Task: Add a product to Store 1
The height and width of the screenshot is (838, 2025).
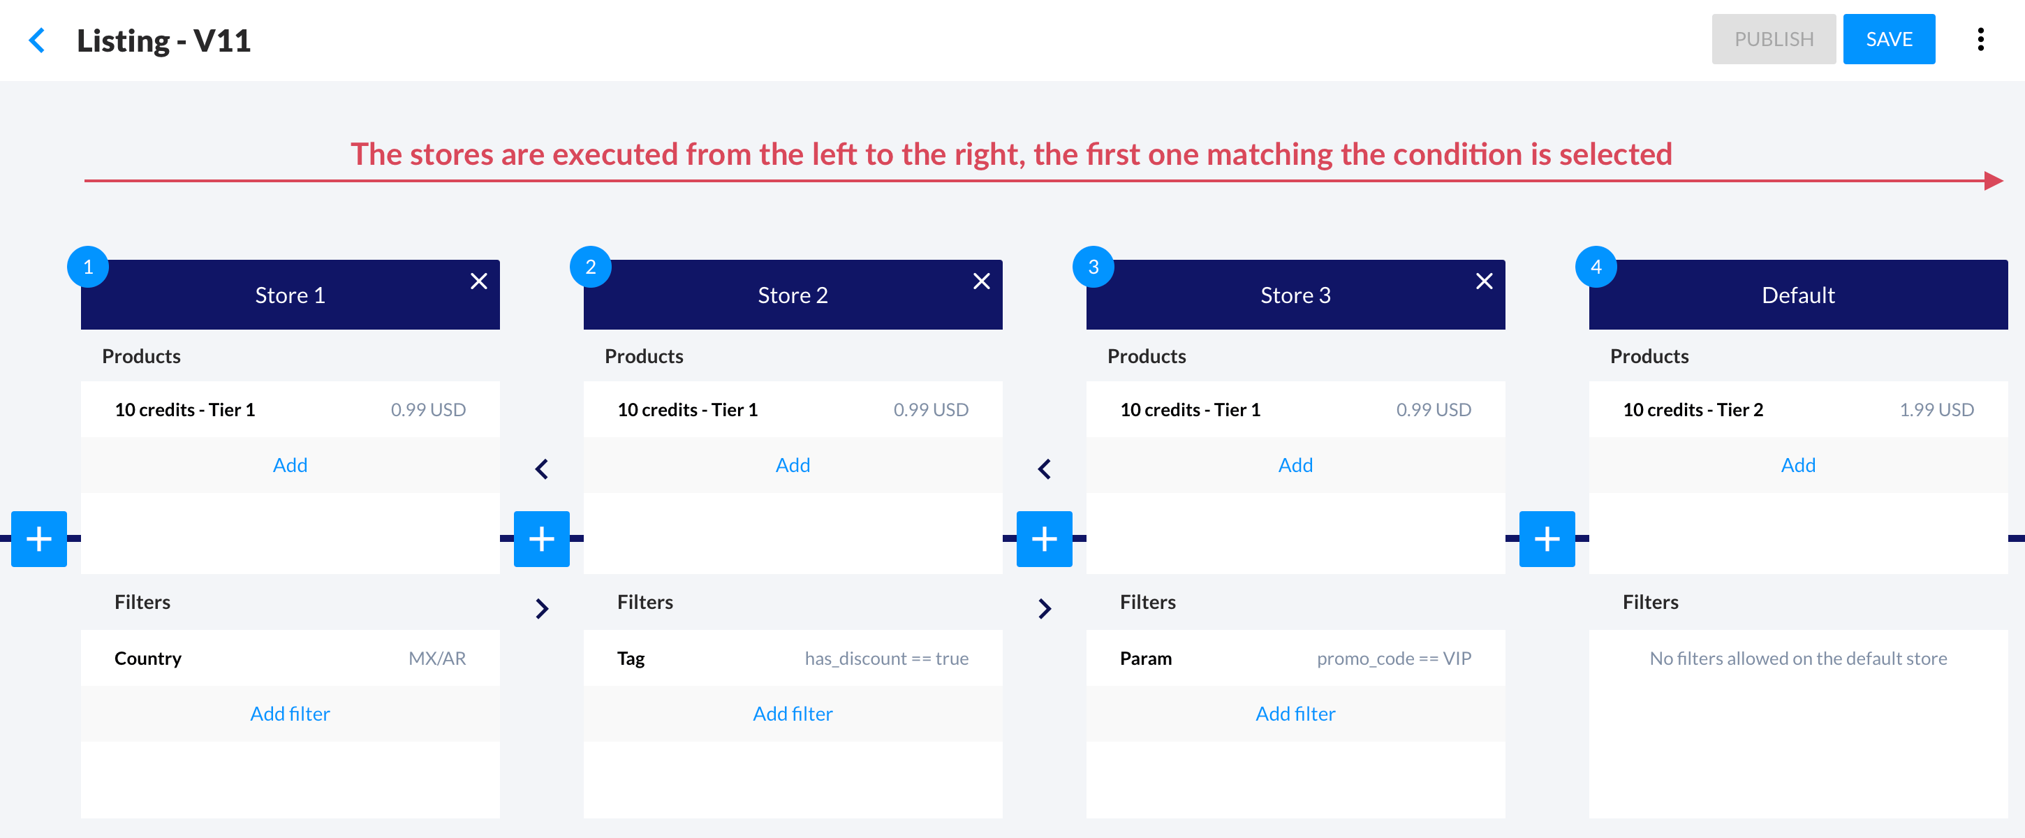Action: pos(290,465)
